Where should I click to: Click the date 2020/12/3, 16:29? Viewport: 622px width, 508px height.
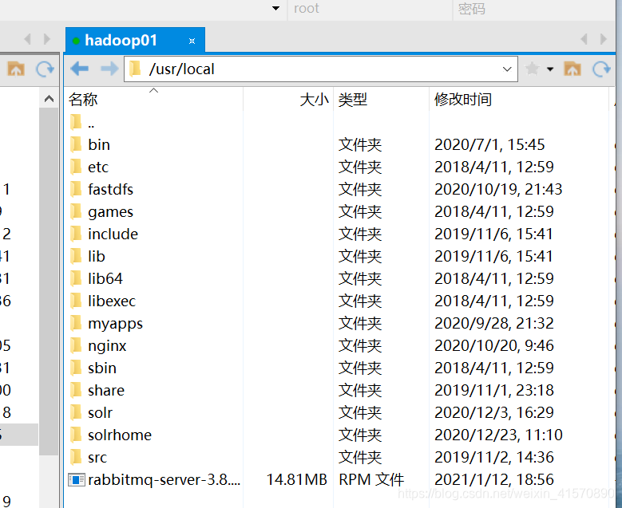coord(494,412)
